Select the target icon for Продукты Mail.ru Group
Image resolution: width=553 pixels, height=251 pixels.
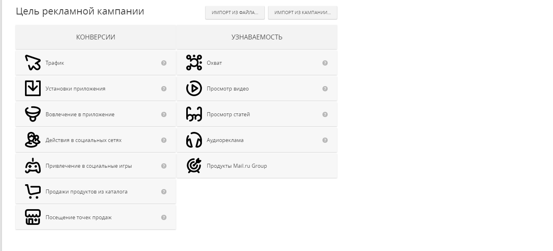(194, 166)
